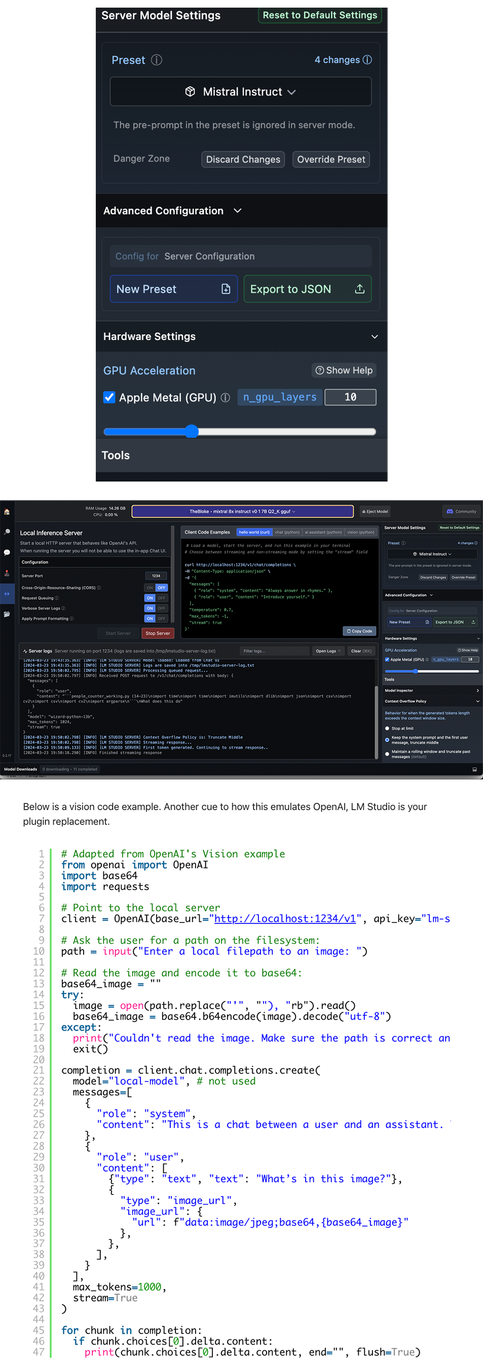
Task: Click the small-screenshot GPU layers slider
Action: pos(431,671)
